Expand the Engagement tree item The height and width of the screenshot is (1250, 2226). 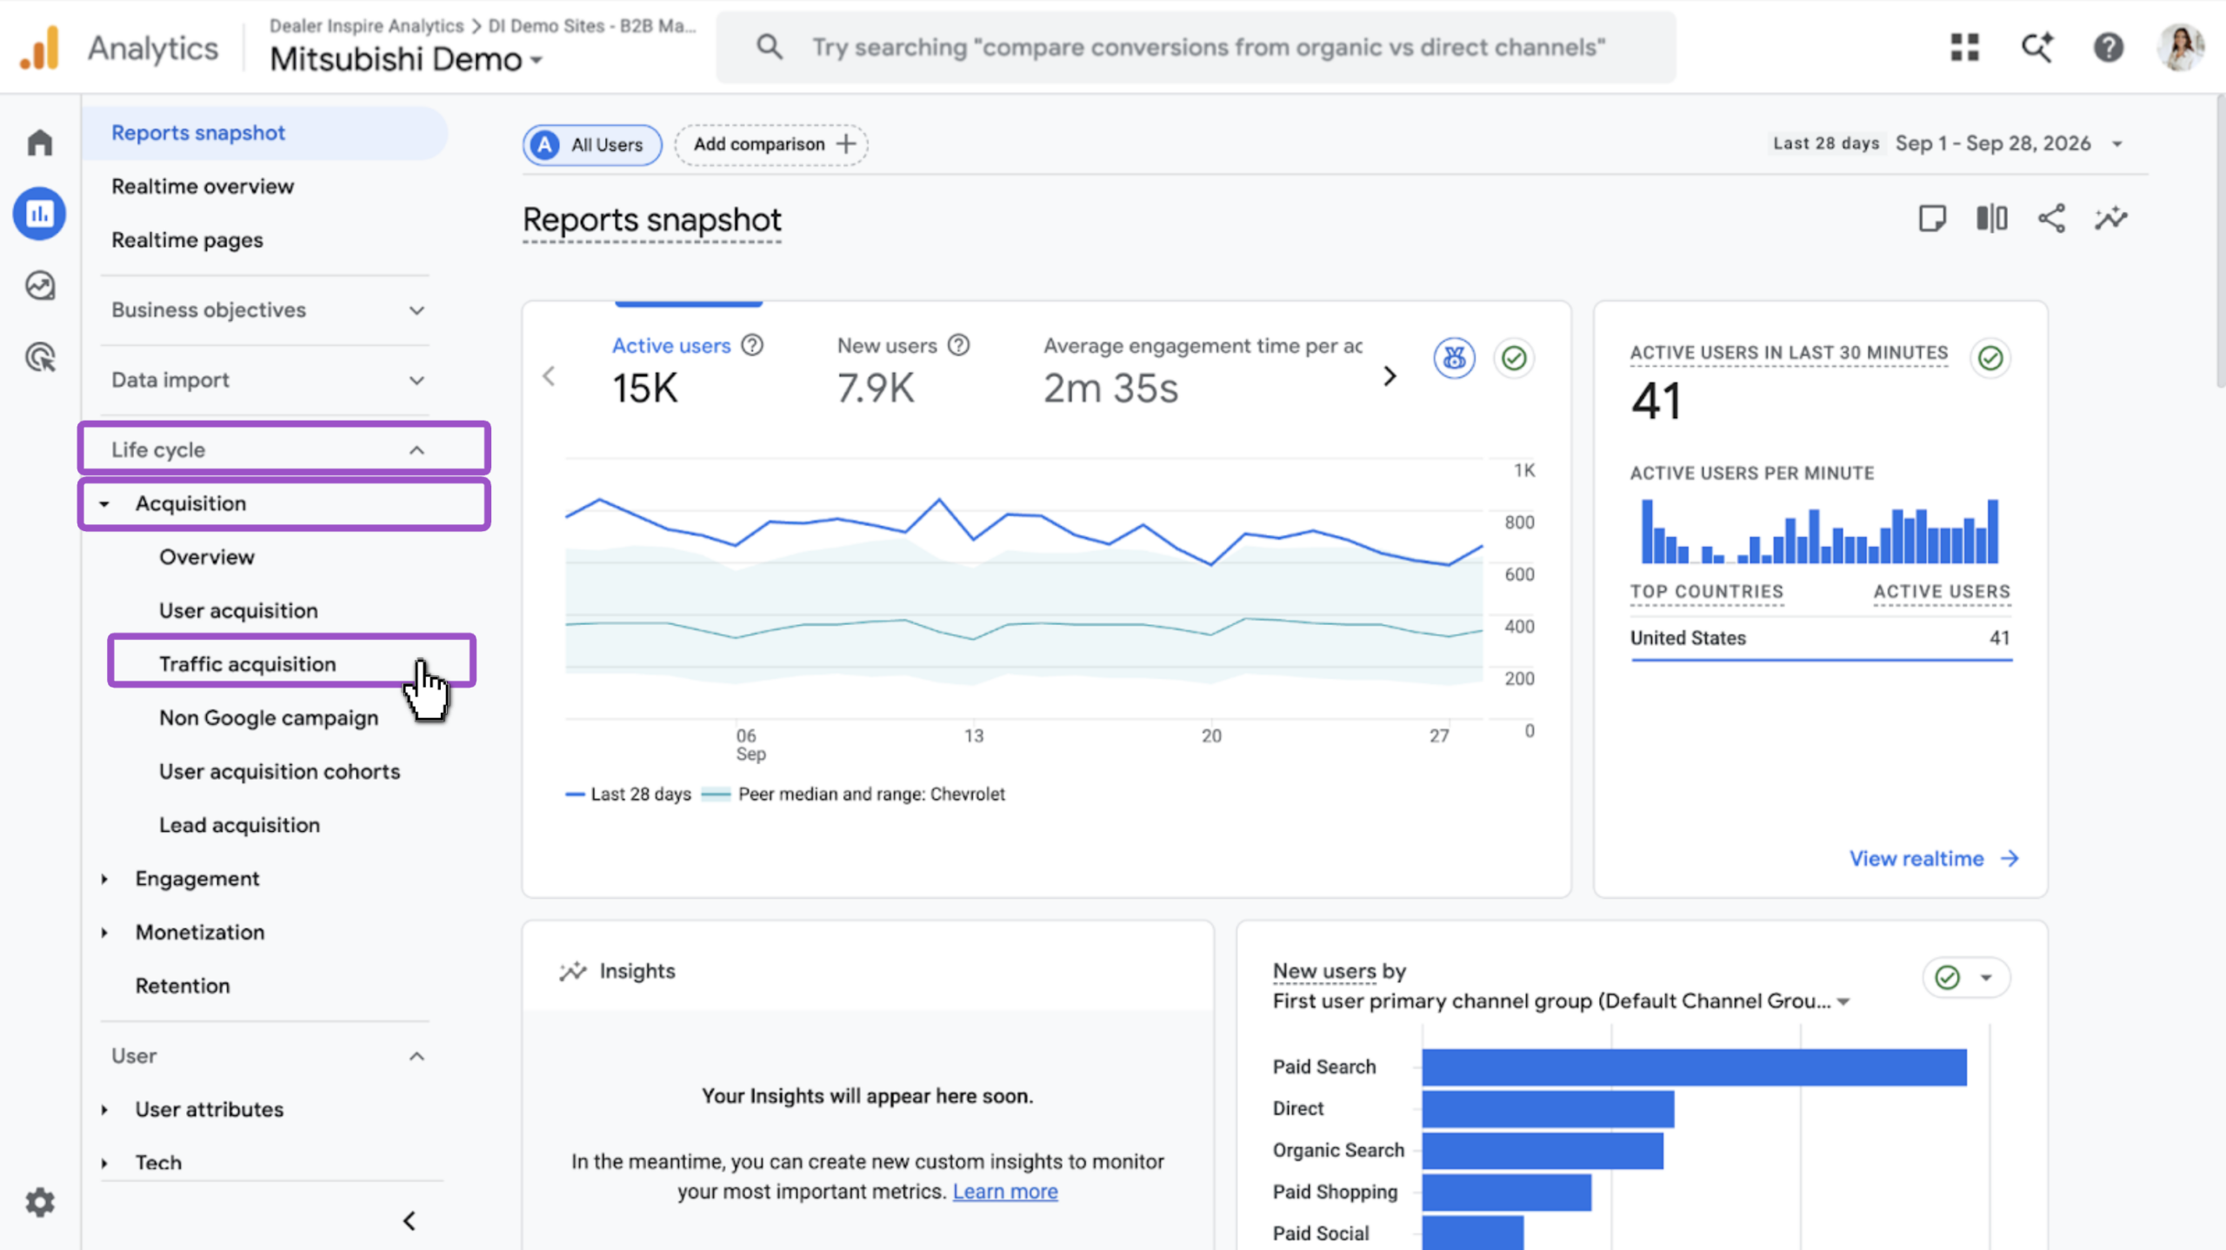pyautogui.click(x=104, y=879)
